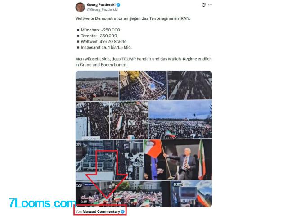Click the large red arrow annotation

tap(107, 175)
